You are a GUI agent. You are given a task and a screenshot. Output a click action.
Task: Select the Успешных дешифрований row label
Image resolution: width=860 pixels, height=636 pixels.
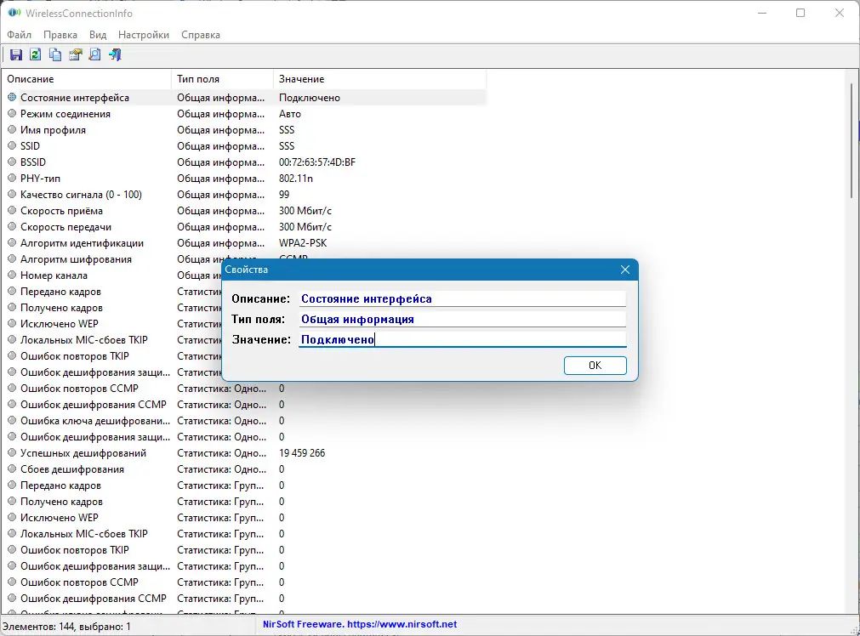click(83, 453)
